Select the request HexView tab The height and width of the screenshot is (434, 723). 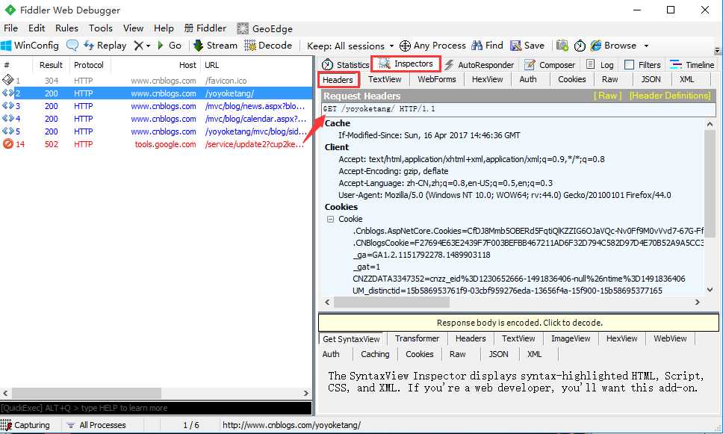[x=488, y=79]
